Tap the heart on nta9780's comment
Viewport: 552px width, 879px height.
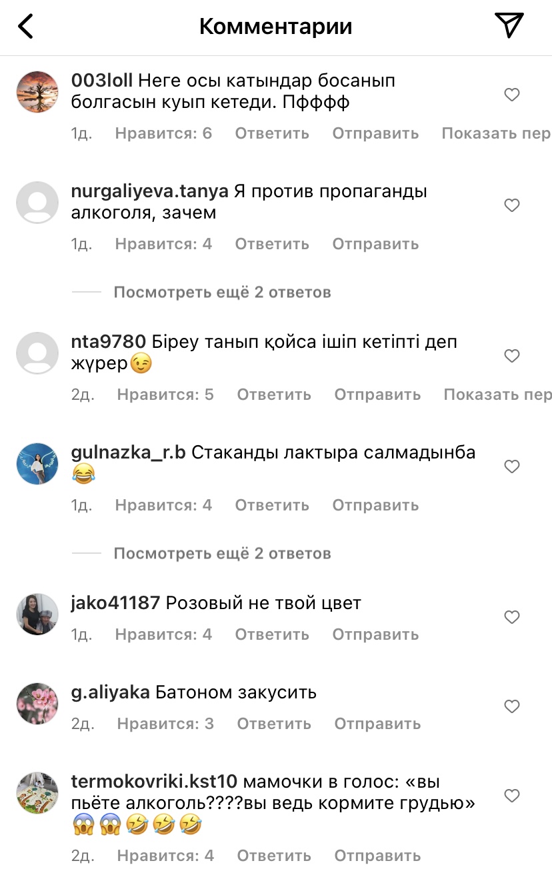[512, 356]
